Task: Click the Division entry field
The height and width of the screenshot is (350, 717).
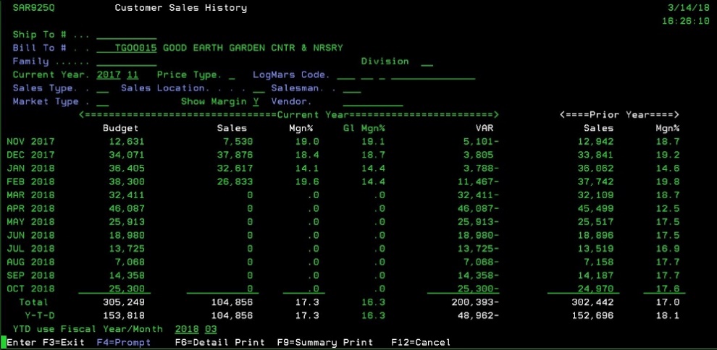Action: (x=427, y=62)
